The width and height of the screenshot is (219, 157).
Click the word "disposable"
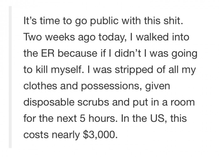point(49,102)
